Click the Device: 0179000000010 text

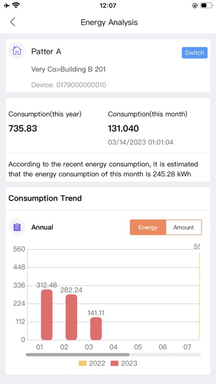pos(69,85)
